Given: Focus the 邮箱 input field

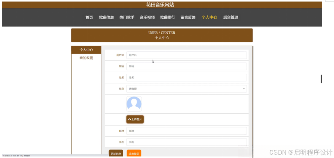Looking at the screenshot, I should tap(186, 131).
